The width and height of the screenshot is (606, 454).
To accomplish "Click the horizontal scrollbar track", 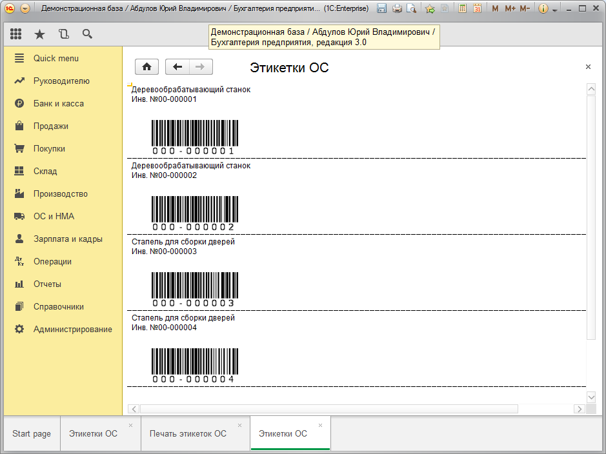I will point(329,409).
